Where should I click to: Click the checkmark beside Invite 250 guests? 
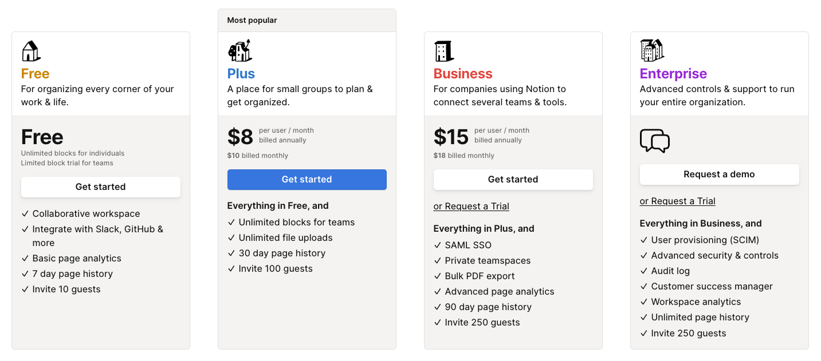pyautogui.click(x=437, y=322)
